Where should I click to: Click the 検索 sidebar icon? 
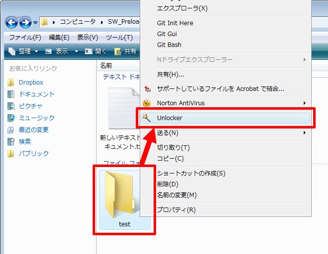(x=11, y=141)
